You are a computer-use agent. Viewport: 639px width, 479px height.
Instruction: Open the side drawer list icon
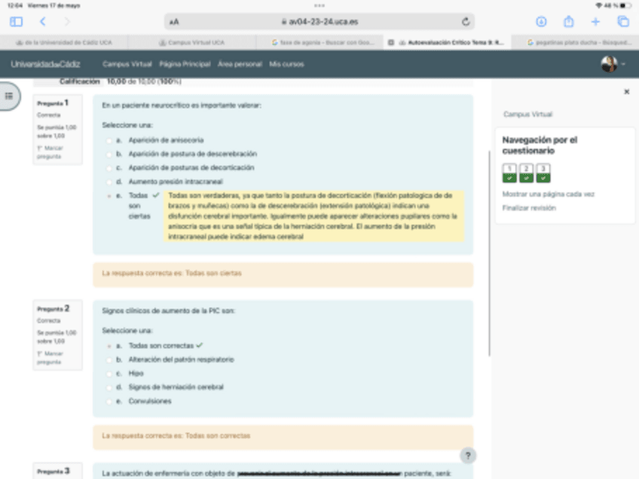tap(9, 96)
